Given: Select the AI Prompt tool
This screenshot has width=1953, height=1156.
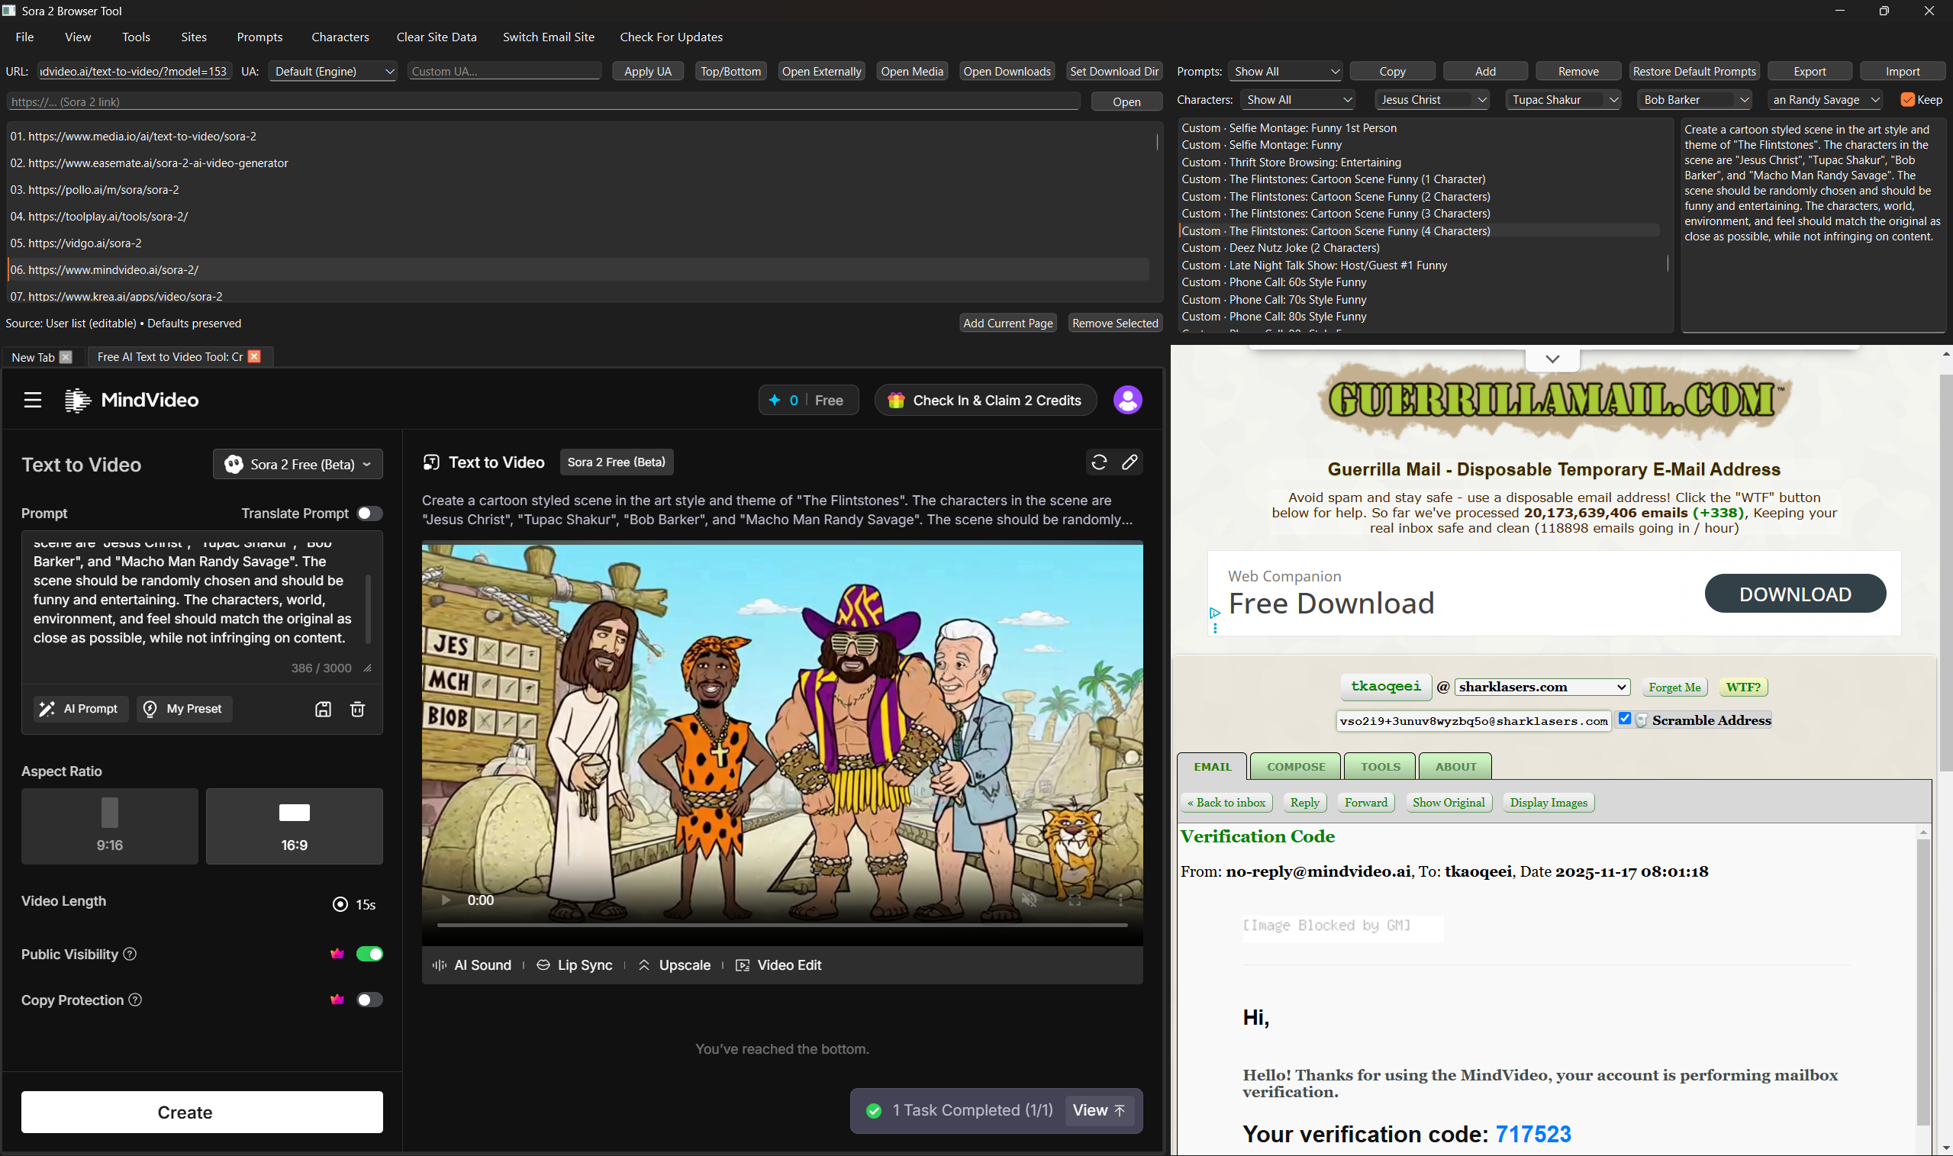Looking at the screenshot, I should tap(79, 709).
